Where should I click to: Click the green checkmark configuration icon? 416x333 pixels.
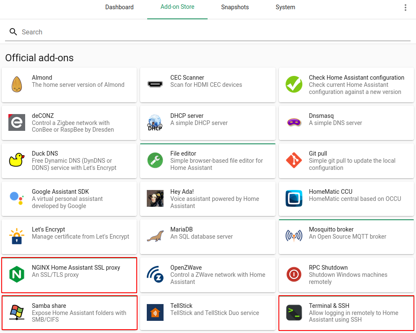coord(294,84)
